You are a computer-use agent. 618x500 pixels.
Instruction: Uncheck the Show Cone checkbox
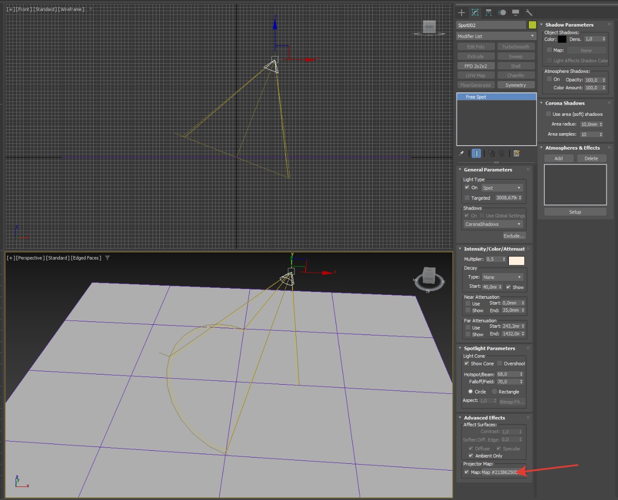click(466, 363)
